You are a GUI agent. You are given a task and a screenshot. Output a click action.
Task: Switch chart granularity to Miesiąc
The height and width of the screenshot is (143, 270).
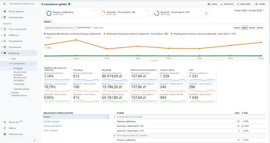pyautogui.click(x=260, y=28)
